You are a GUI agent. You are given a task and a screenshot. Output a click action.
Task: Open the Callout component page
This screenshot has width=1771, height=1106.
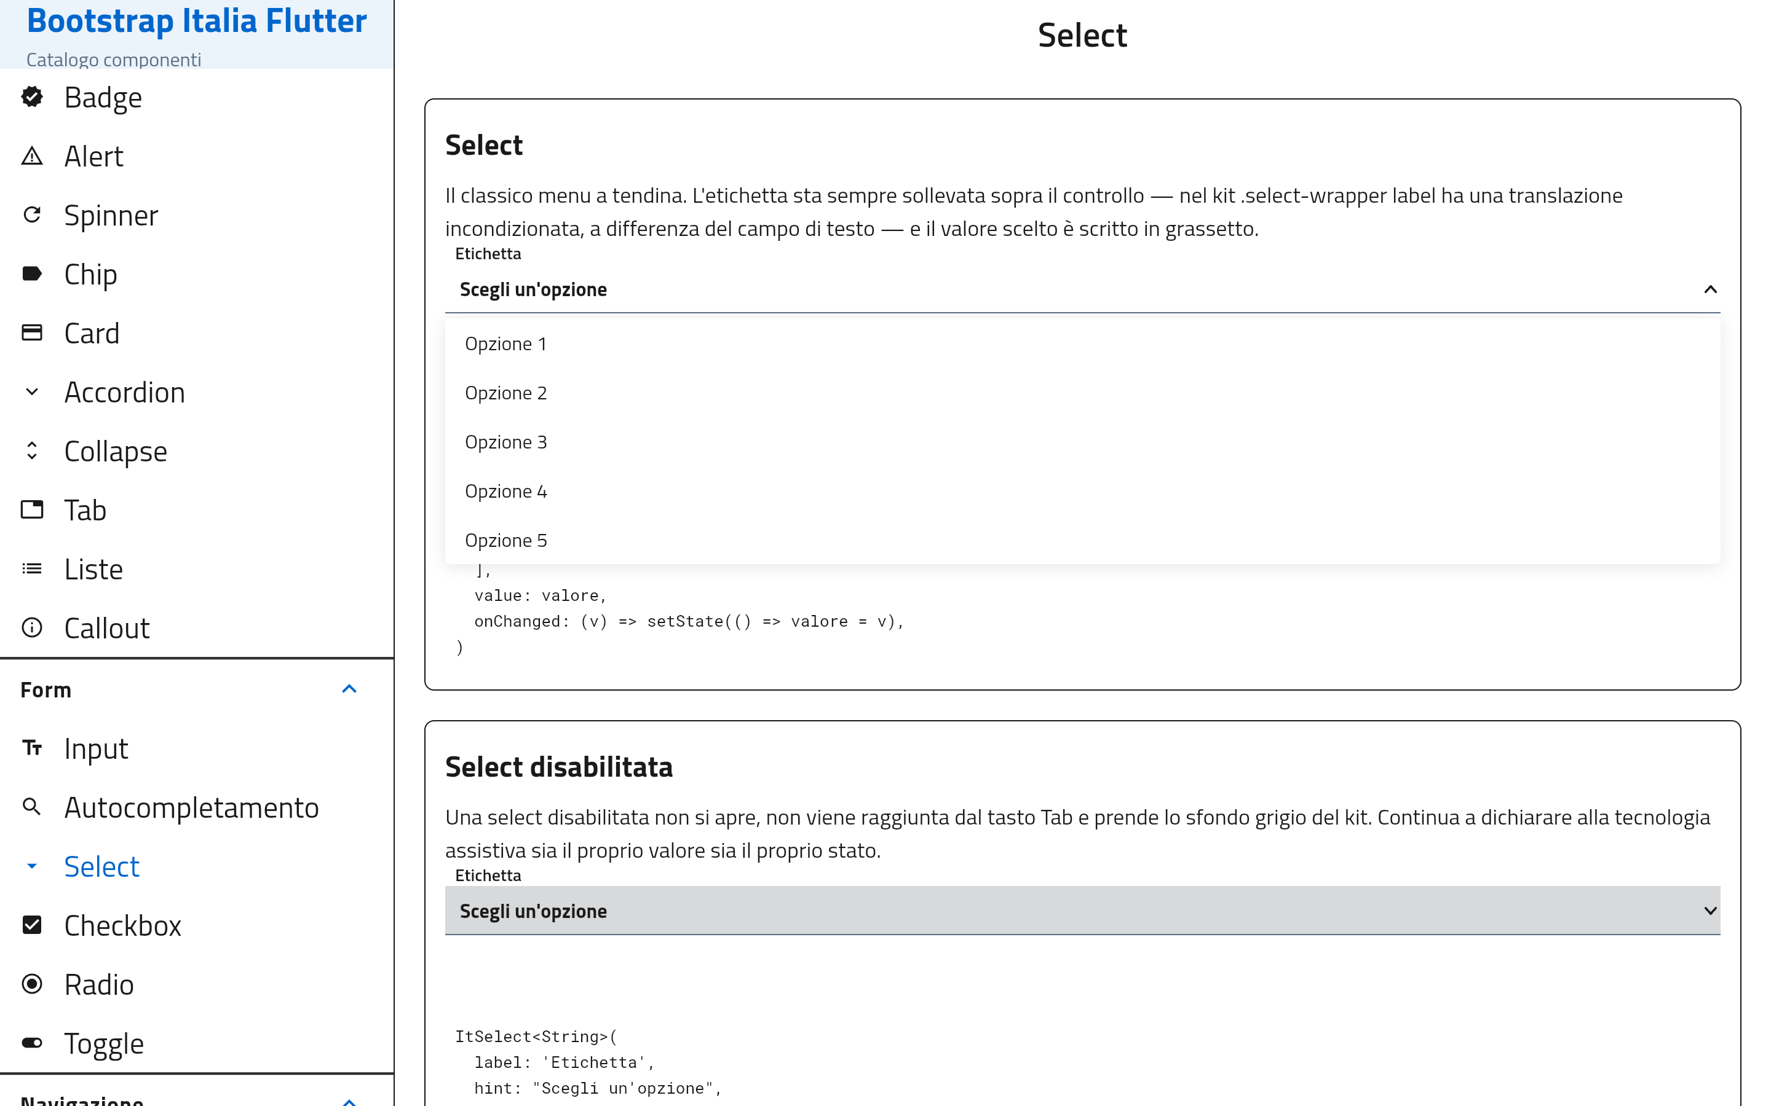pyautogui.click(x=197, y=627)
